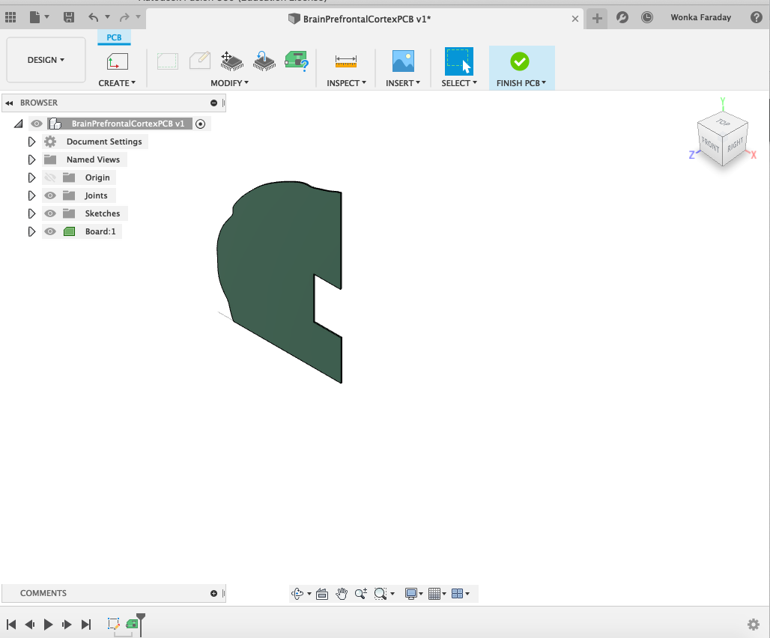
Task: Select the Edit board sketch pencil tool
Action: click(200, 61)
